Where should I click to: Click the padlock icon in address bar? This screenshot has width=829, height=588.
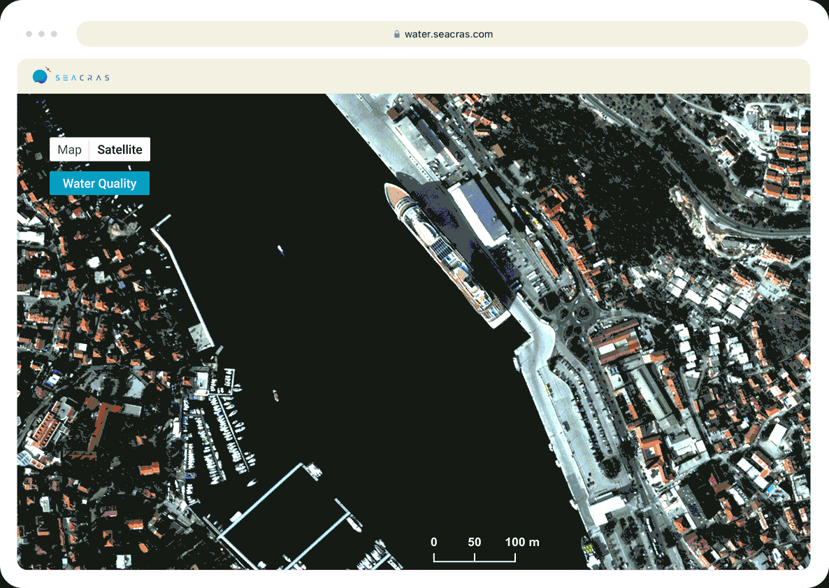(396, 34)
